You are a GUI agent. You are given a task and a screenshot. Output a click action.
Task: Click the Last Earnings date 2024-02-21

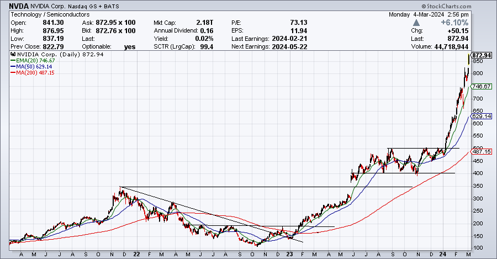pyautogui.click(x=289, y=38)
